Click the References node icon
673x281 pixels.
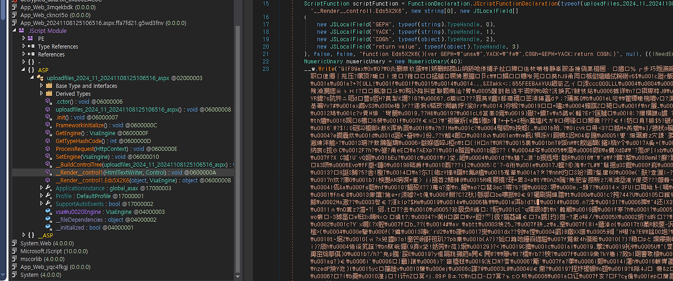[x=32, y=55]
